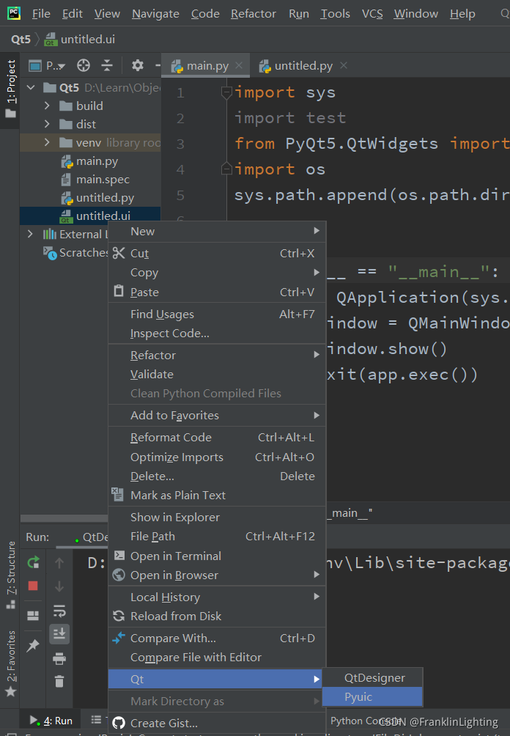Image resolution: width=510 pixels, height=736 pixels.
Task: Select Mark as Plain Text
Action: coord(217,496)
